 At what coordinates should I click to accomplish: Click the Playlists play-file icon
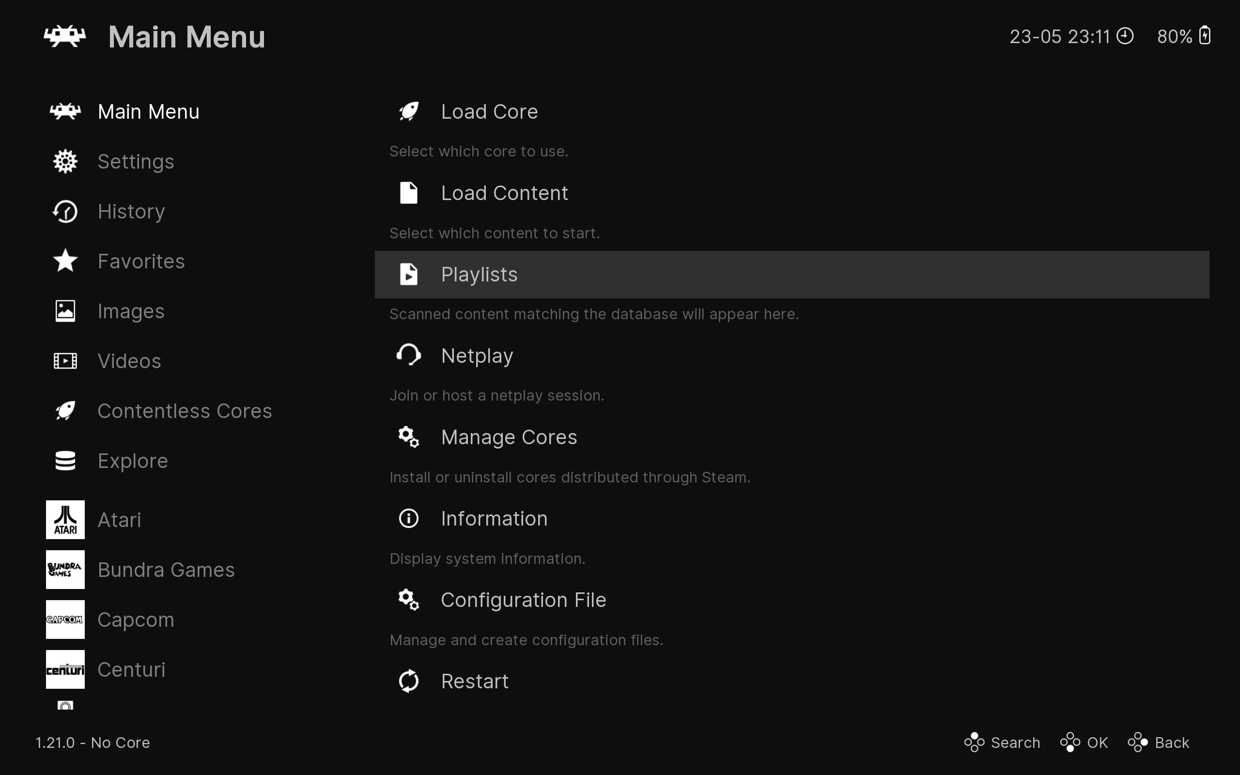408,274
